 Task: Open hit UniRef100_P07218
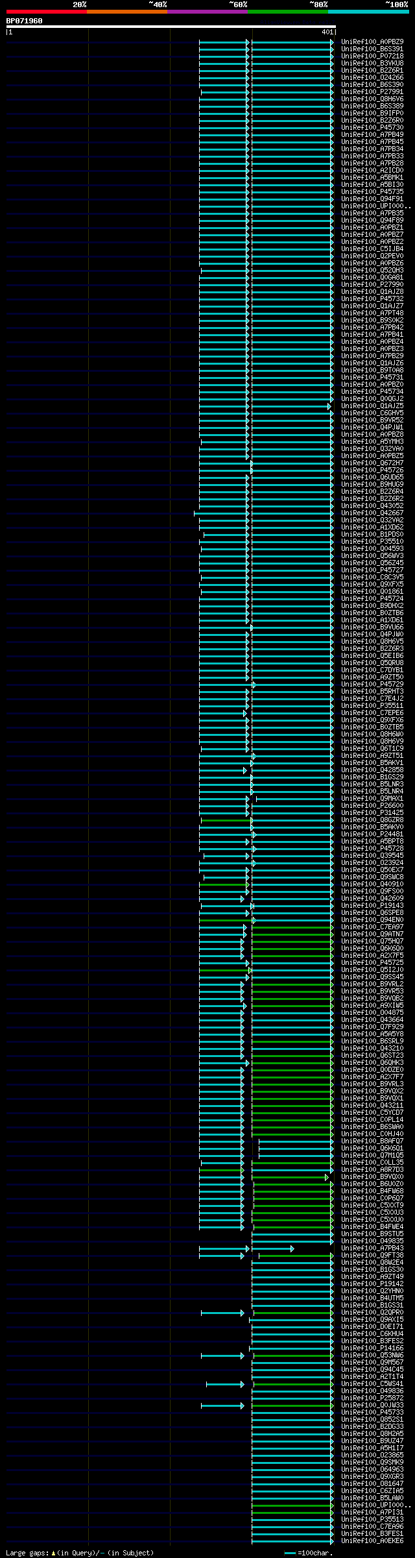click(372, 56)
